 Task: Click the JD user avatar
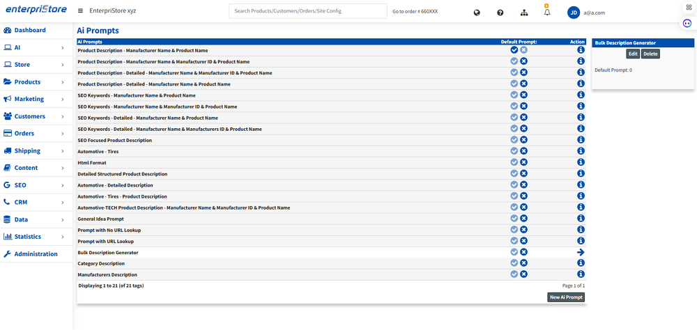(x=574, y=12)
